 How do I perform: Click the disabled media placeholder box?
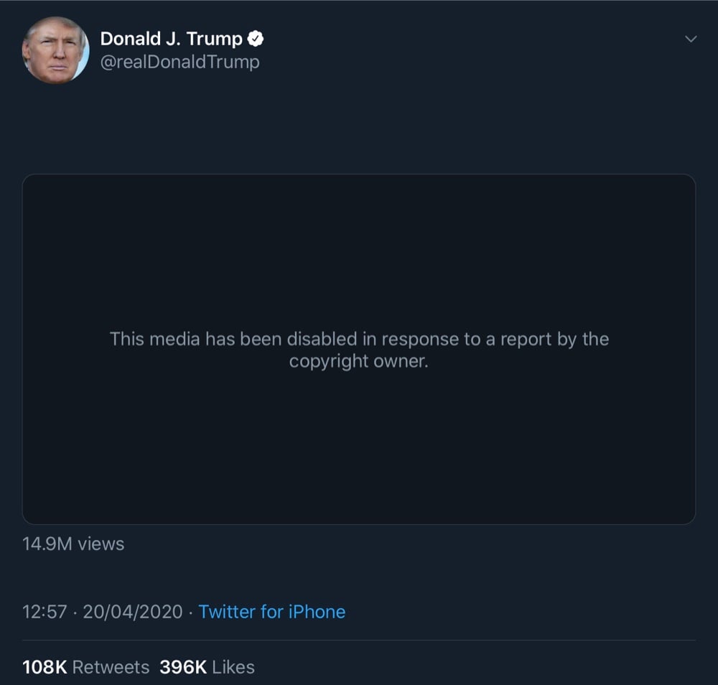point(359,349)
